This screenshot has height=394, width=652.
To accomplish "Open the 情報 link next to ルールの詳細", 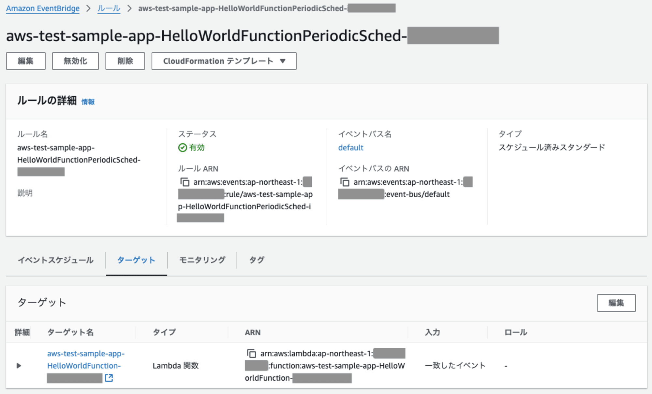I will [x=88, y=102].
